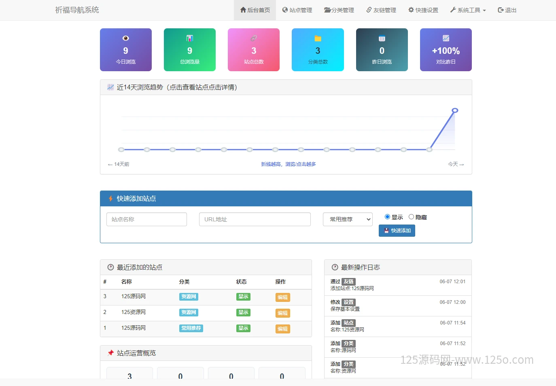Open 快捷设置 in navigation bar

click(423, 10)
